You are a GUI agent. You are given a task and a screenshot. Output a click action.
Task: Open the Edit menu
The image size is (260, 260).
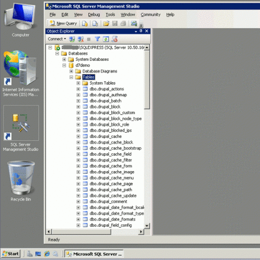pos(65,15)
